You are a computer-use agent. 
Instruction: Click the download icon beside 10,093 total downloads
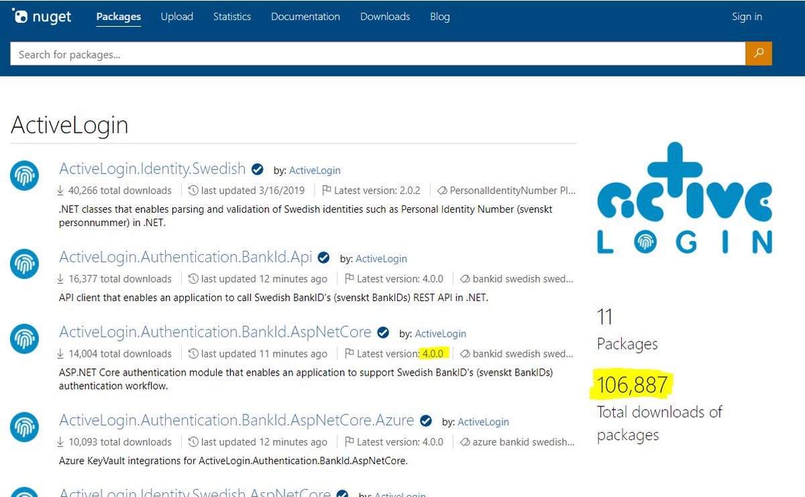(62, 443)
